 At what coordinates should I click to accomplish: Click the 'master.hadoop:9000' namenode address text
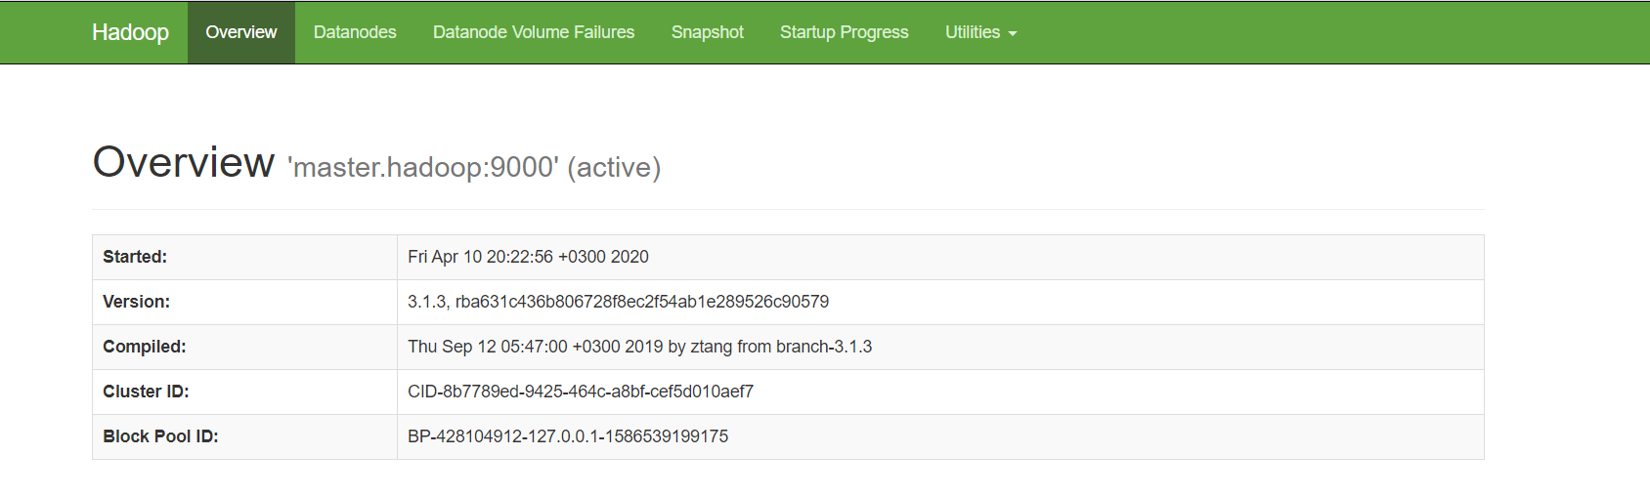click(x=423, y=167)
